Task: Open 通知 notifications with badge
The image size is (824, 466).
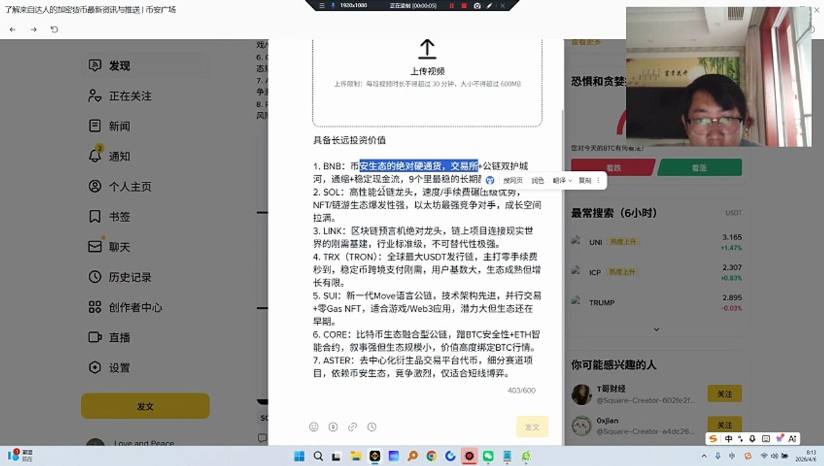Action: pos(109,156)
